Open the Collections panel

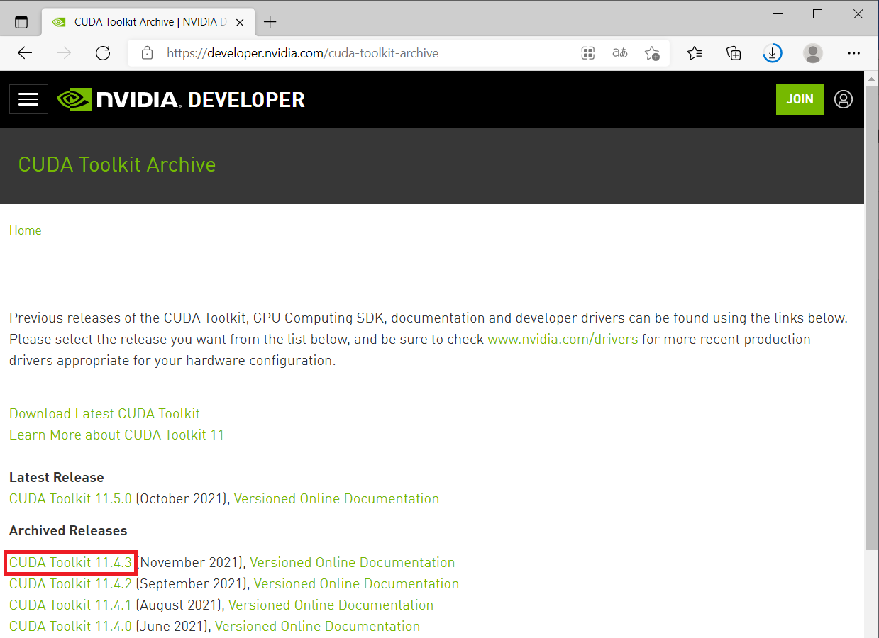coord(734,53)
